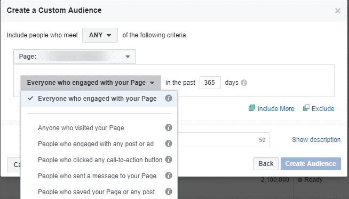This screenshot has height=199, width=349.
Task: Click the Ready status behind the dialog
Action: coord(310,180)
